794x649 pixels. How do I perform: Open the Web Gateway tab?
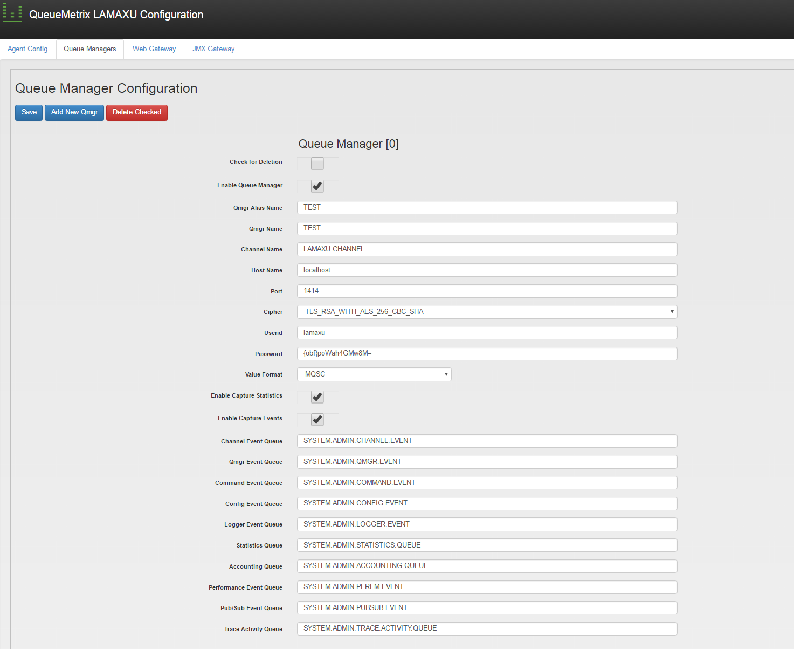(x=154, y=49)
